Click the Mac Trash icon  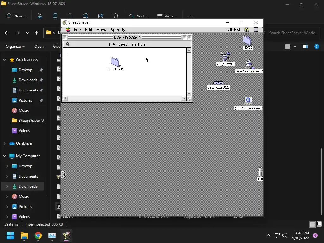[x=260, y=172]
